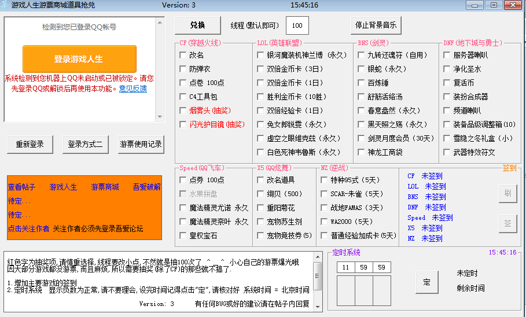The image size is (526, 317).
Task: Check the 绚贝 (500) checkbox
Action: (260, 194)
